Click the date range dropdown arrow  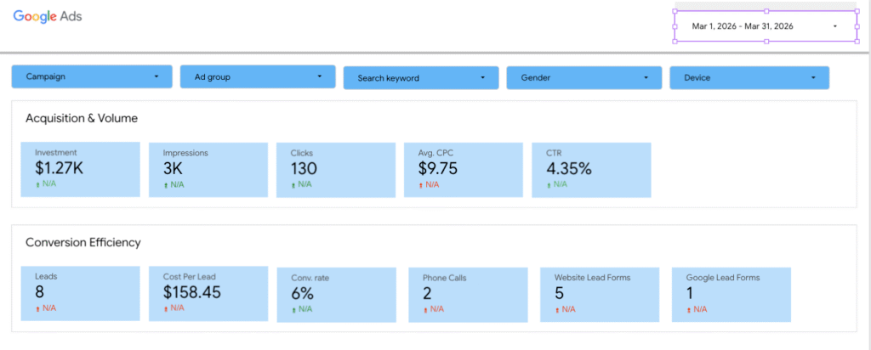(x=835, y=26)
